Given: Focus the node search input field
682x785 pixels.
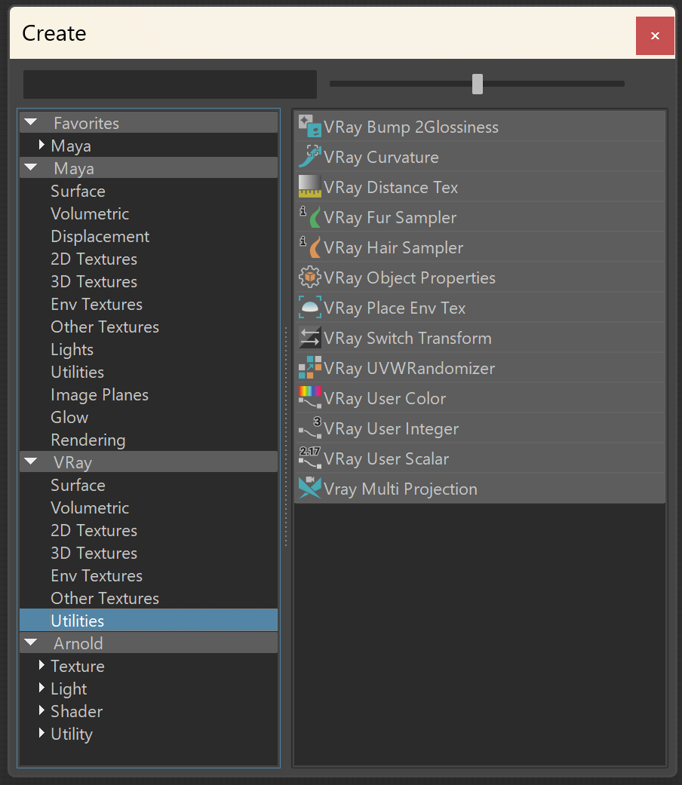Looking at the screenshot, I should 170,84.
